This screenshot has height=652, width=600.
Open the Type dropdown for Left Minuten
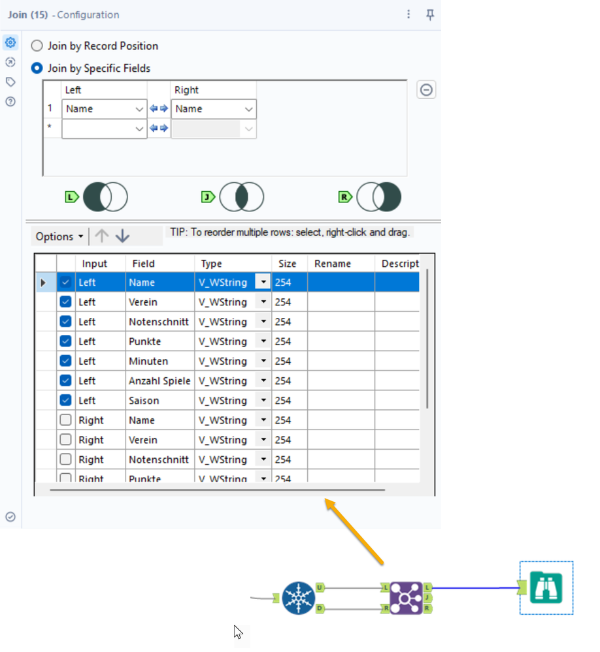coord(263,360)
